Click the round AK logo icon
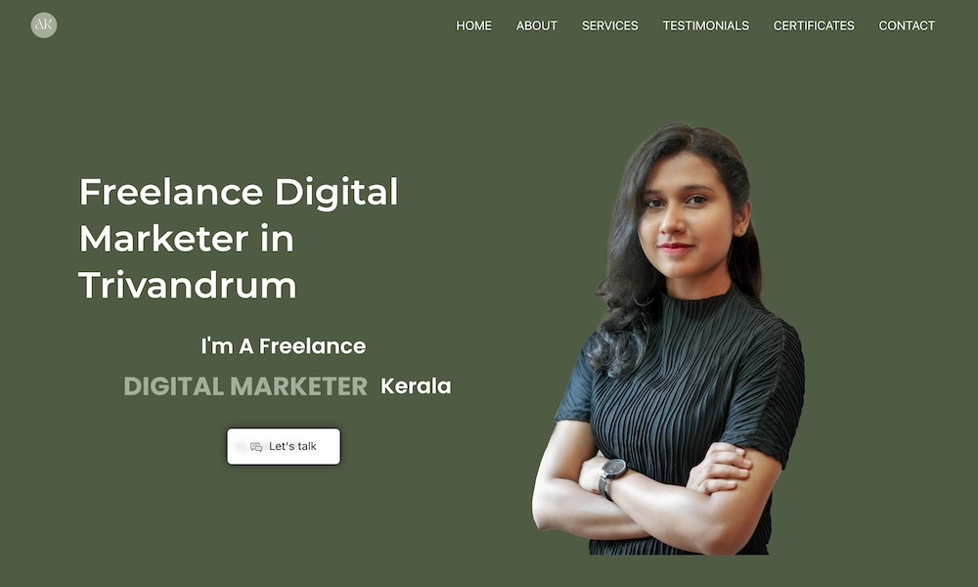 44,25
